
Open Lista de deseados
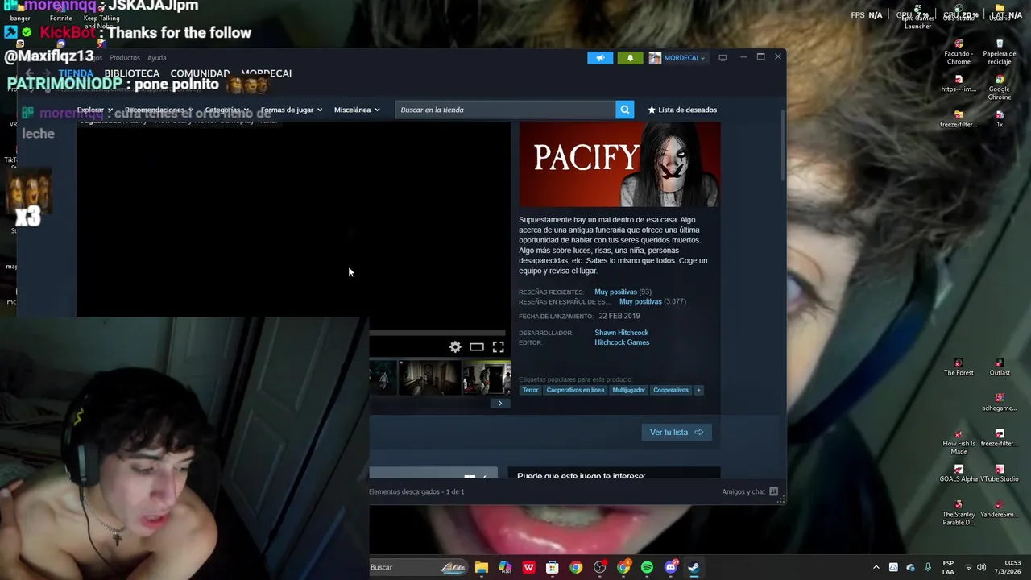pyautogui.click(x=682, y=110)
